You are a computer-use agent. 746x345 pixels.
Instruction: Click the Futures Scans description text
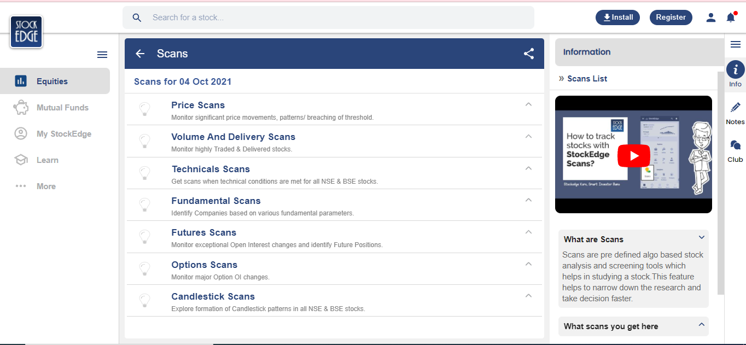point(277,245)
